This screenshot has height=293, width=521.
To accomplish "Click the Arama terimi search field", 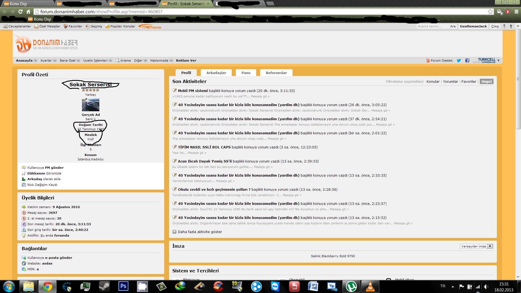I will 432,26.
